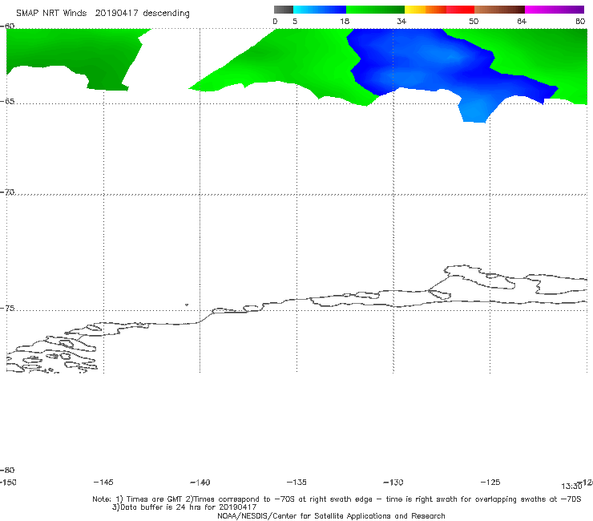This screenshot has width=593, height=521.
Task: Click the color bar label '34'
Action: coord(401,21)
